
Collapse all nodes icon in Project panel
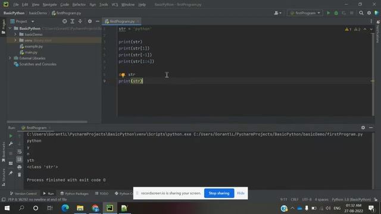tap(80, 21)
